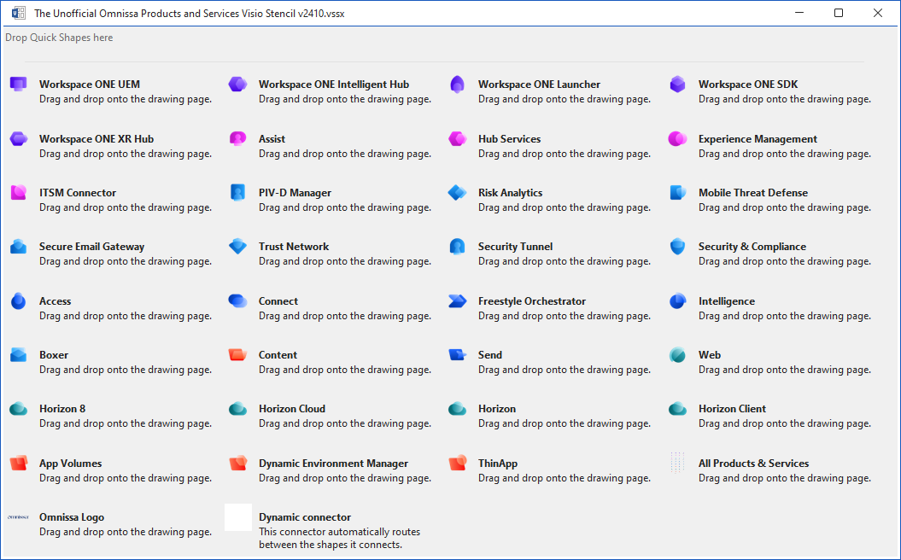Click the Boxer envelope icon
Screen dimensions: 901x560
19,355
